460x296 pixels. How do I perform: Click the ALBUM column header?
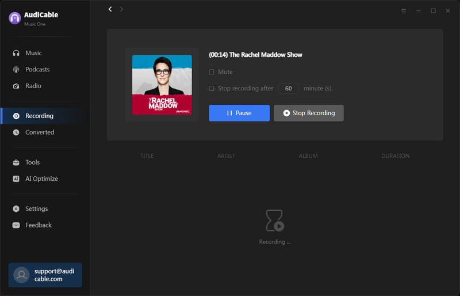coord(308,156)
